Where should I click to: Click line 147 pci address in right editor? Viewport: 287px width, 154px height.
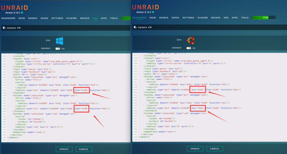tap(193, 108)
